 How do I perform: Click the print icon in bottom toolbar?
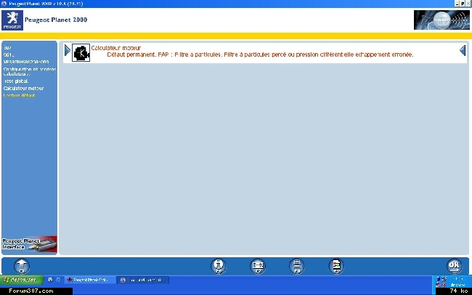pos(296,265)
